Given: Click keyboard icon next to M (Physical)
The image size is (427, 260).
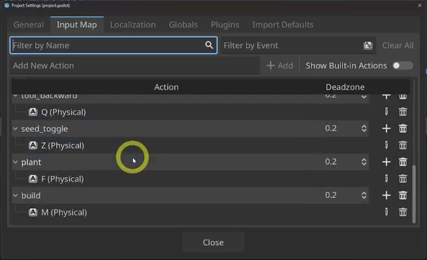Looking at the screenshot, I should point(33,212).
